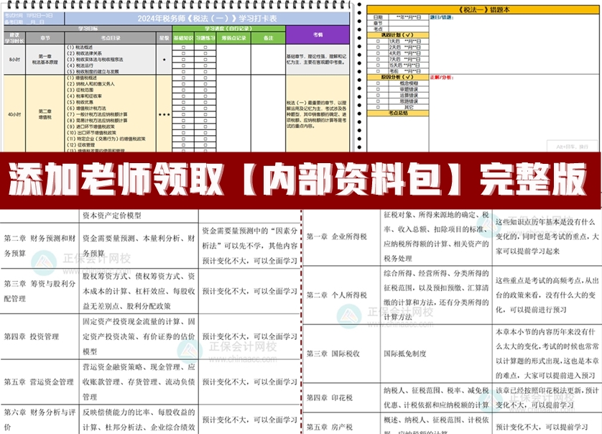Click the 备注 column header

pyautogui.click(x=269, y=38)
